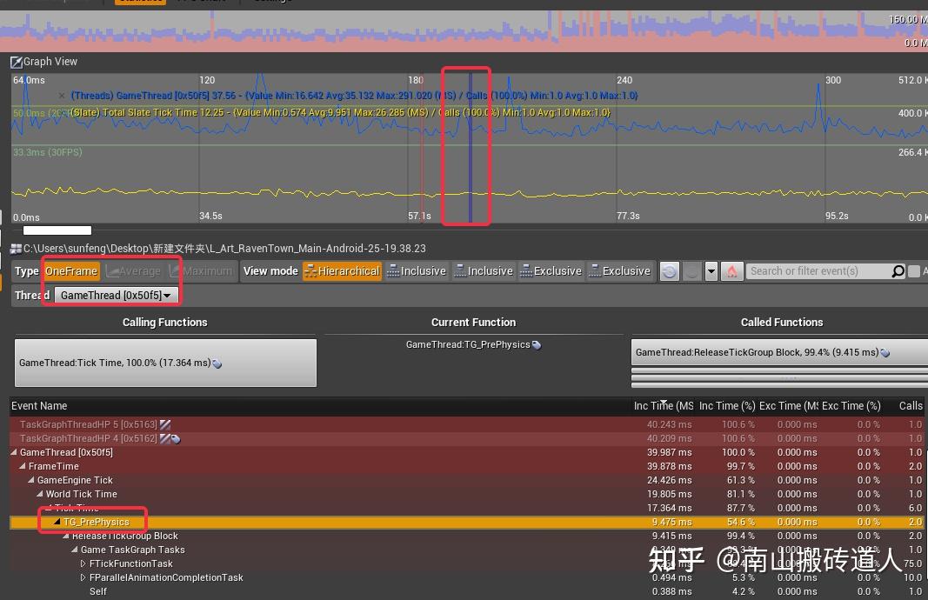Click the flame hot-path icon
The height and width of the screenshot is (600, 928).
point(731,270)
